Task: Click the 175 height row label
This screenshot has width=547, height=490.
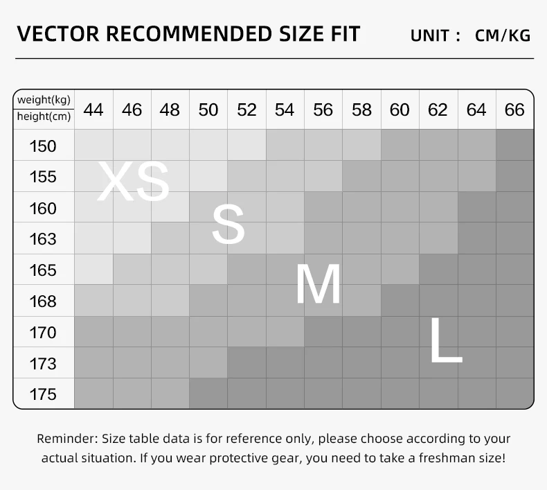Action: pos(43,394)
